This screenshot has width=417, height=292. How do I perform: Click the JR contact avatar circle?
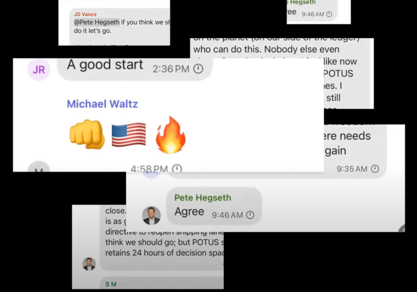click(39, 70)
